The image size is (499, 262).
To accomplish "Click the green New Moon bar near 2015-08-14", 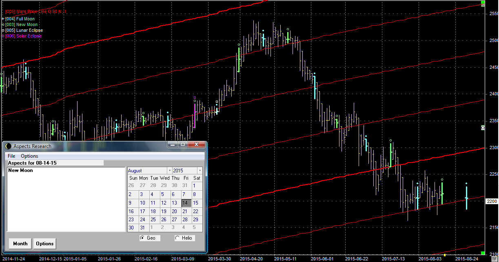I will (442, 193).
